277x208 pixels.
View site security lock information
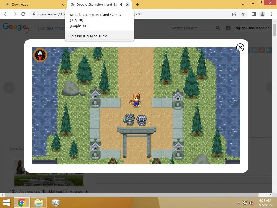(34, 14)
